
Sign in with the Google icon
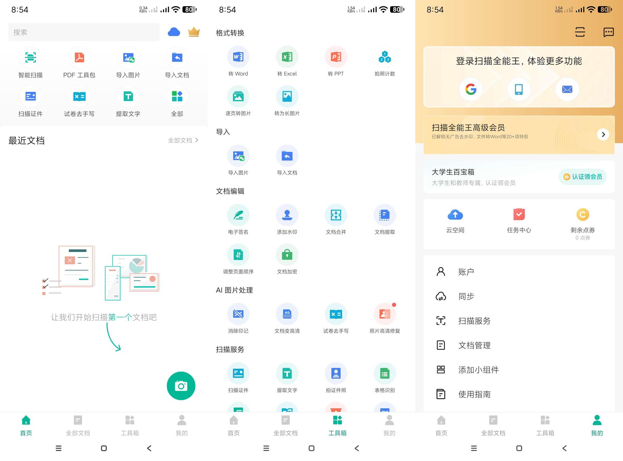471,89
